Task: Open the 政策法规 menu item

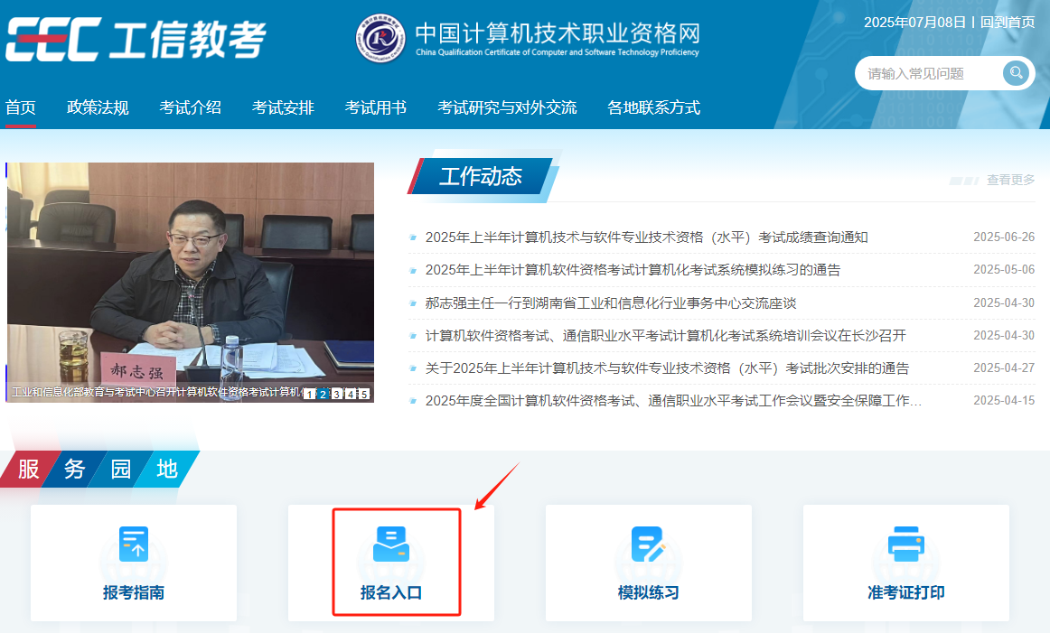Action: [97, 107]
